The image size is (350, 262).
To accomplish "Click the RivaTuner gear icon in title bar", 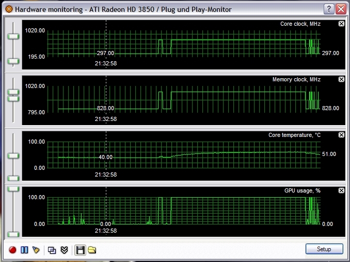I will pos(9,9).
